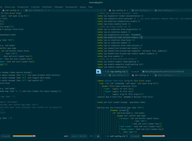Click the window number 3 badge in bottom modeline
The image size is (192, 141).
98,136
